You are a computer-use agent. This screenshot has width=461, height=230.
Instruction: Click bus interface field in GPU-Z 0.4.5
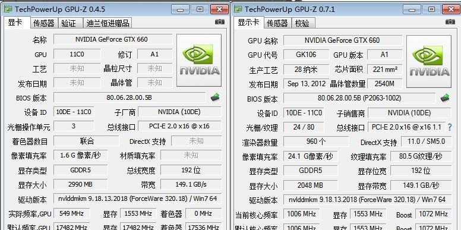179,126
